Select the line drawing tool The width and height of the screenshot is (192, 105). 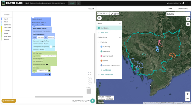107,13
